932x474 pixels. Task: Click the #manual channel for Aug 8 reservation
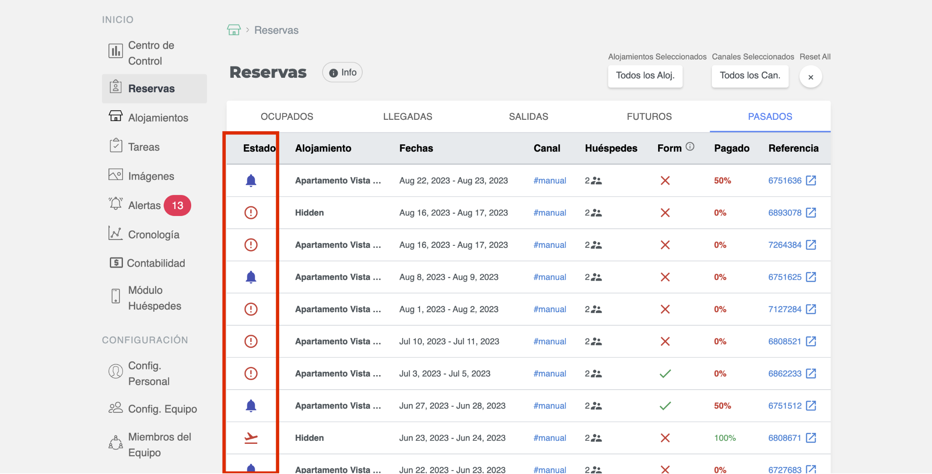tap(550, 277)
